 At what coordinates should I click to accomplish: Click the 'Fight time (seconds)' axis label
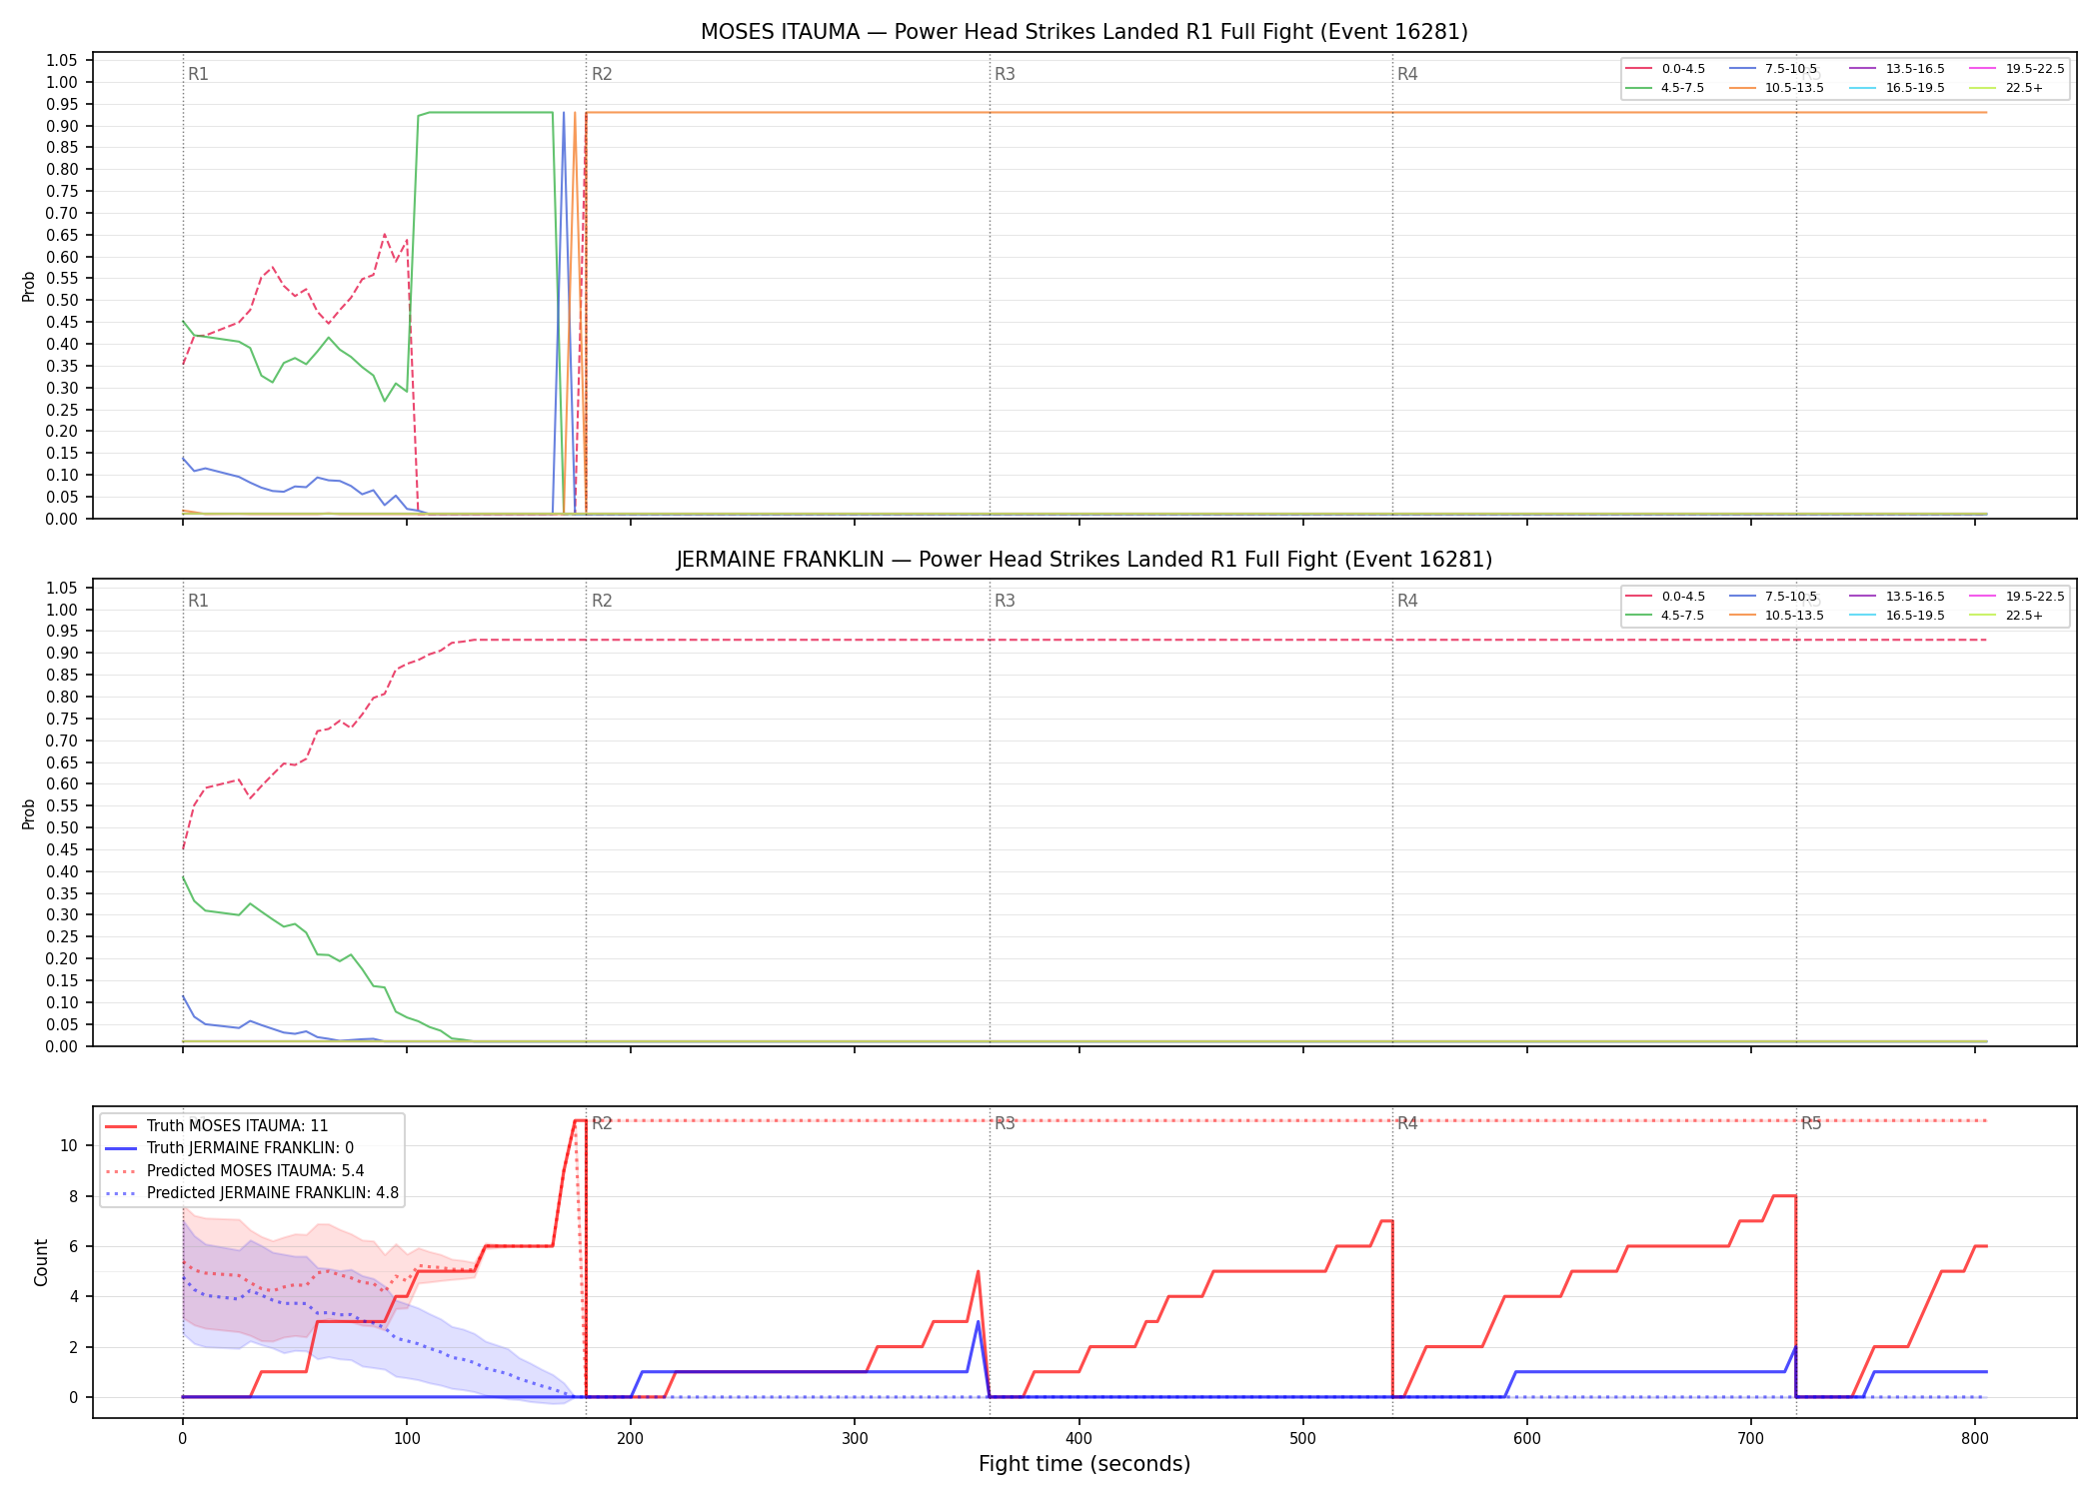[1084, 1464]
